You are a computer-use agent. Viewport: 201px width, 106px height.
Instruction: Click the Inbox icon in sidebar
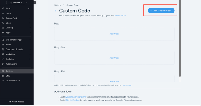[3, 45]
